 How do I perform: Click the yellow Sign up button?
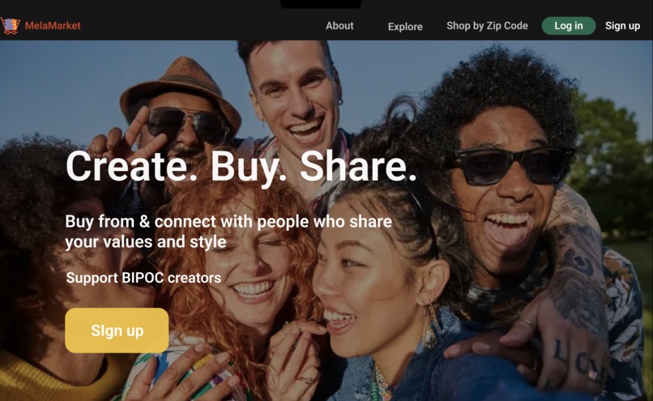(117, 331)
